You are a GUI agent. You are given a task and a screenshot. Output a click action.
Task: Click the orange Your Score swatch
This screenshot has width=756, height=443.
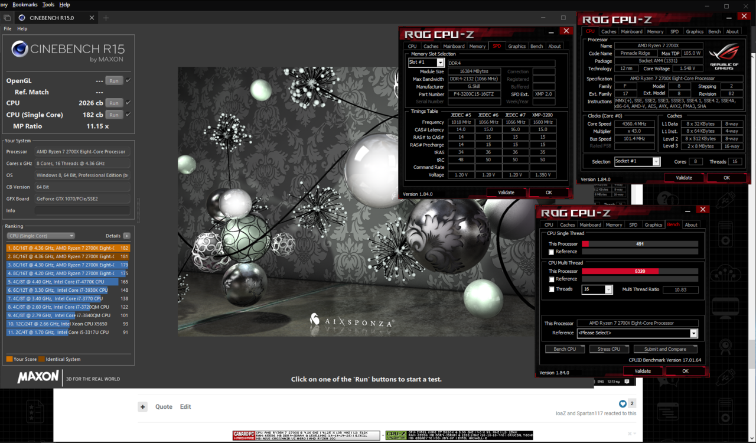pos(9,359)
